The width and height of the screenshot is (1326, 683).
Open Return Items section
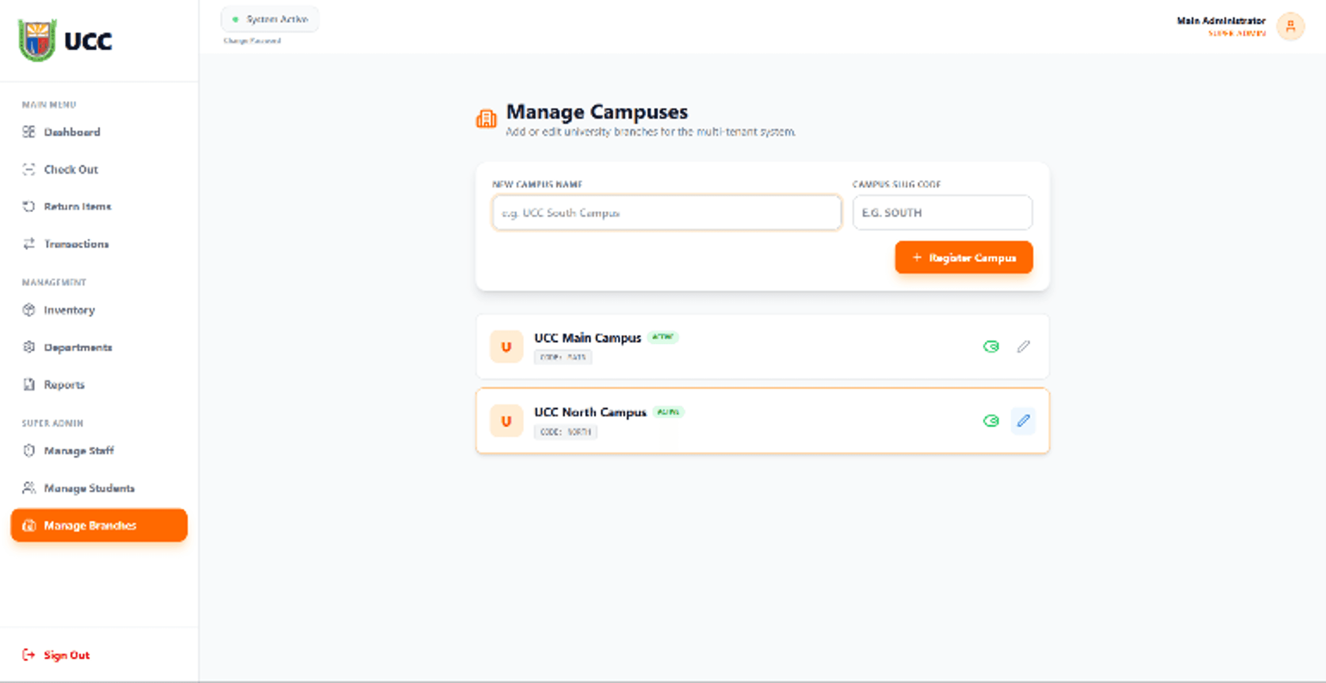pos(99,206)
